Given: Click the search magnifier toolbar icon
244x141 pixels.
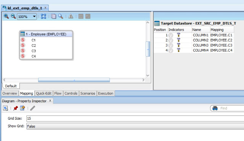Looking at the screenshot, I should [61, 16].
